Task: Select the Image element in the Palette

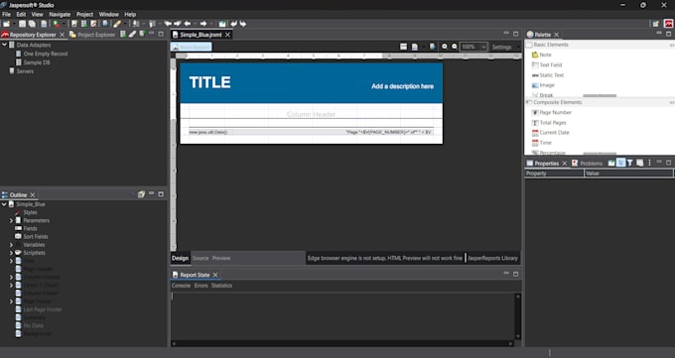Action: tap(543, 85)
